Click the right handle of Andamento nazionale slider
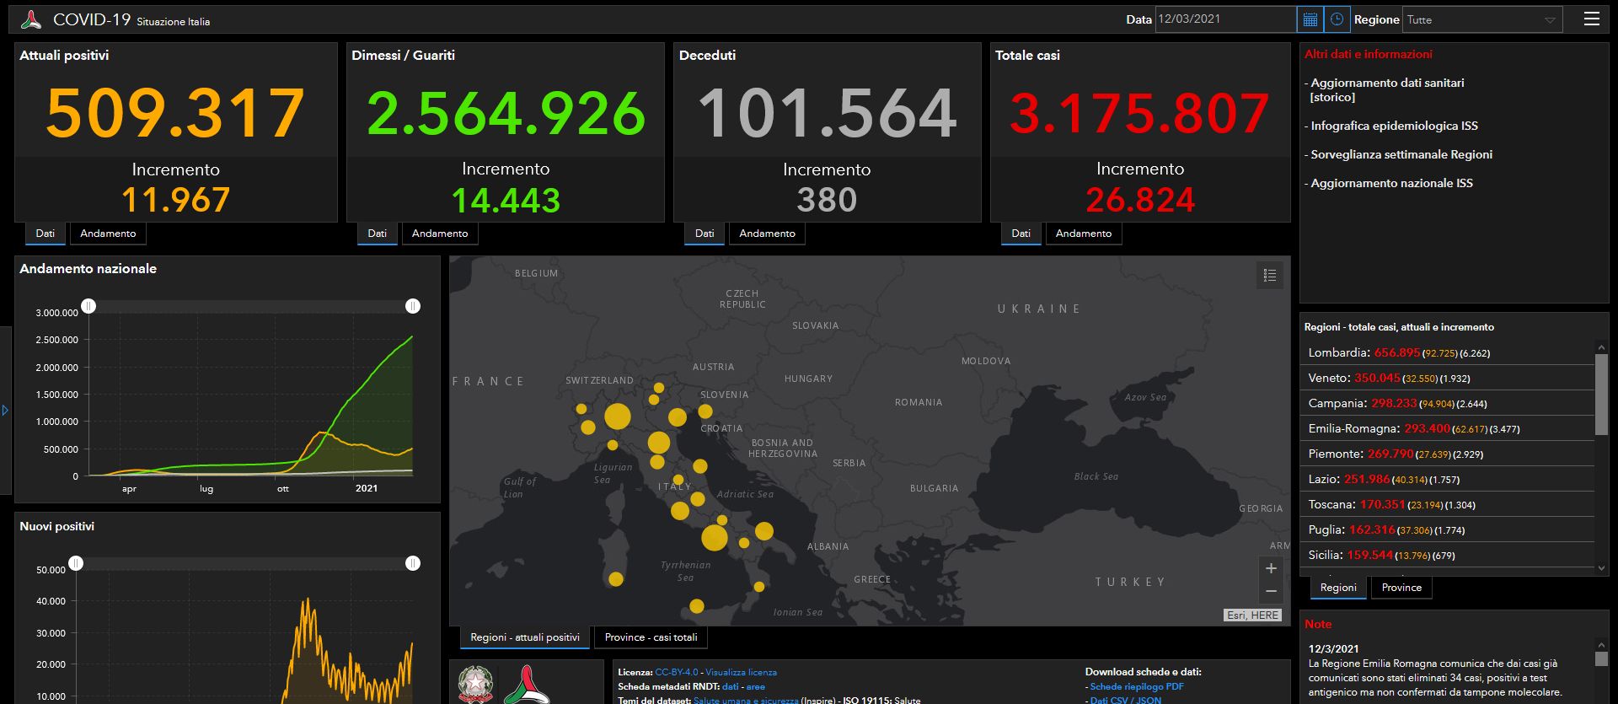Image resolution: width=1618 pixels, height=704 pixels. pyautogui.click(x=413, y=306)
